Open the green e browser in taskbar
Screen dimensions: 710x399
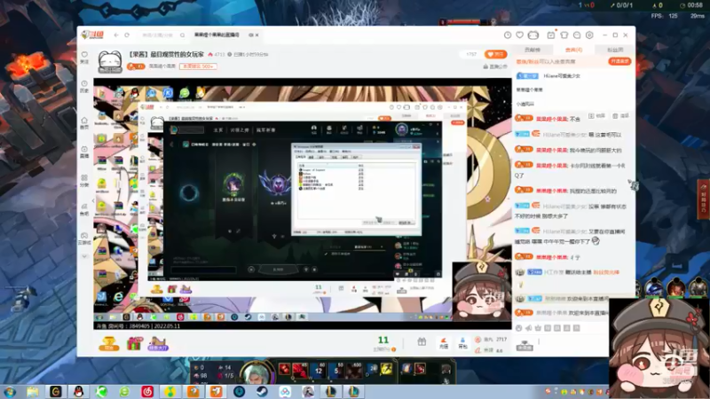[124, 391]
